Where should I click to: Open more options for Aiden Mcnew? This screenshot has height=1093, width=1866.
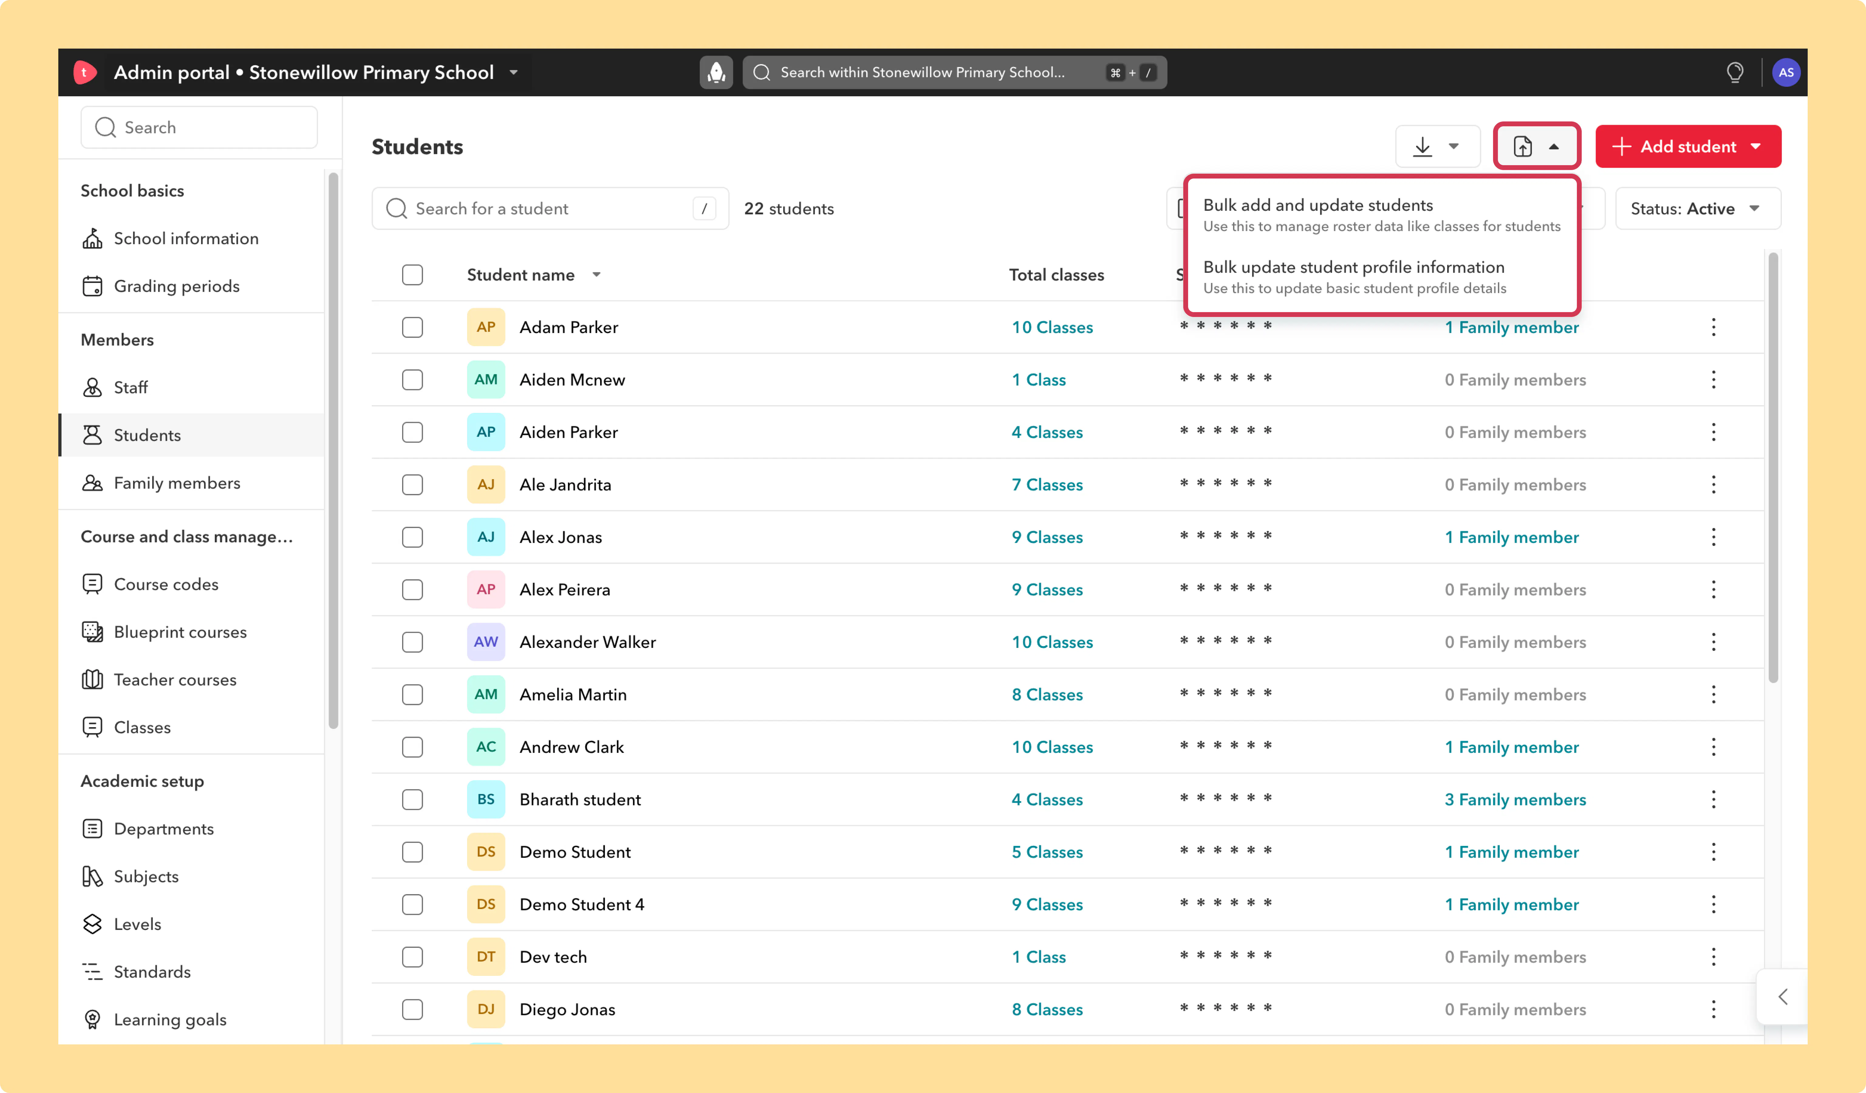tap(1714, 380)
